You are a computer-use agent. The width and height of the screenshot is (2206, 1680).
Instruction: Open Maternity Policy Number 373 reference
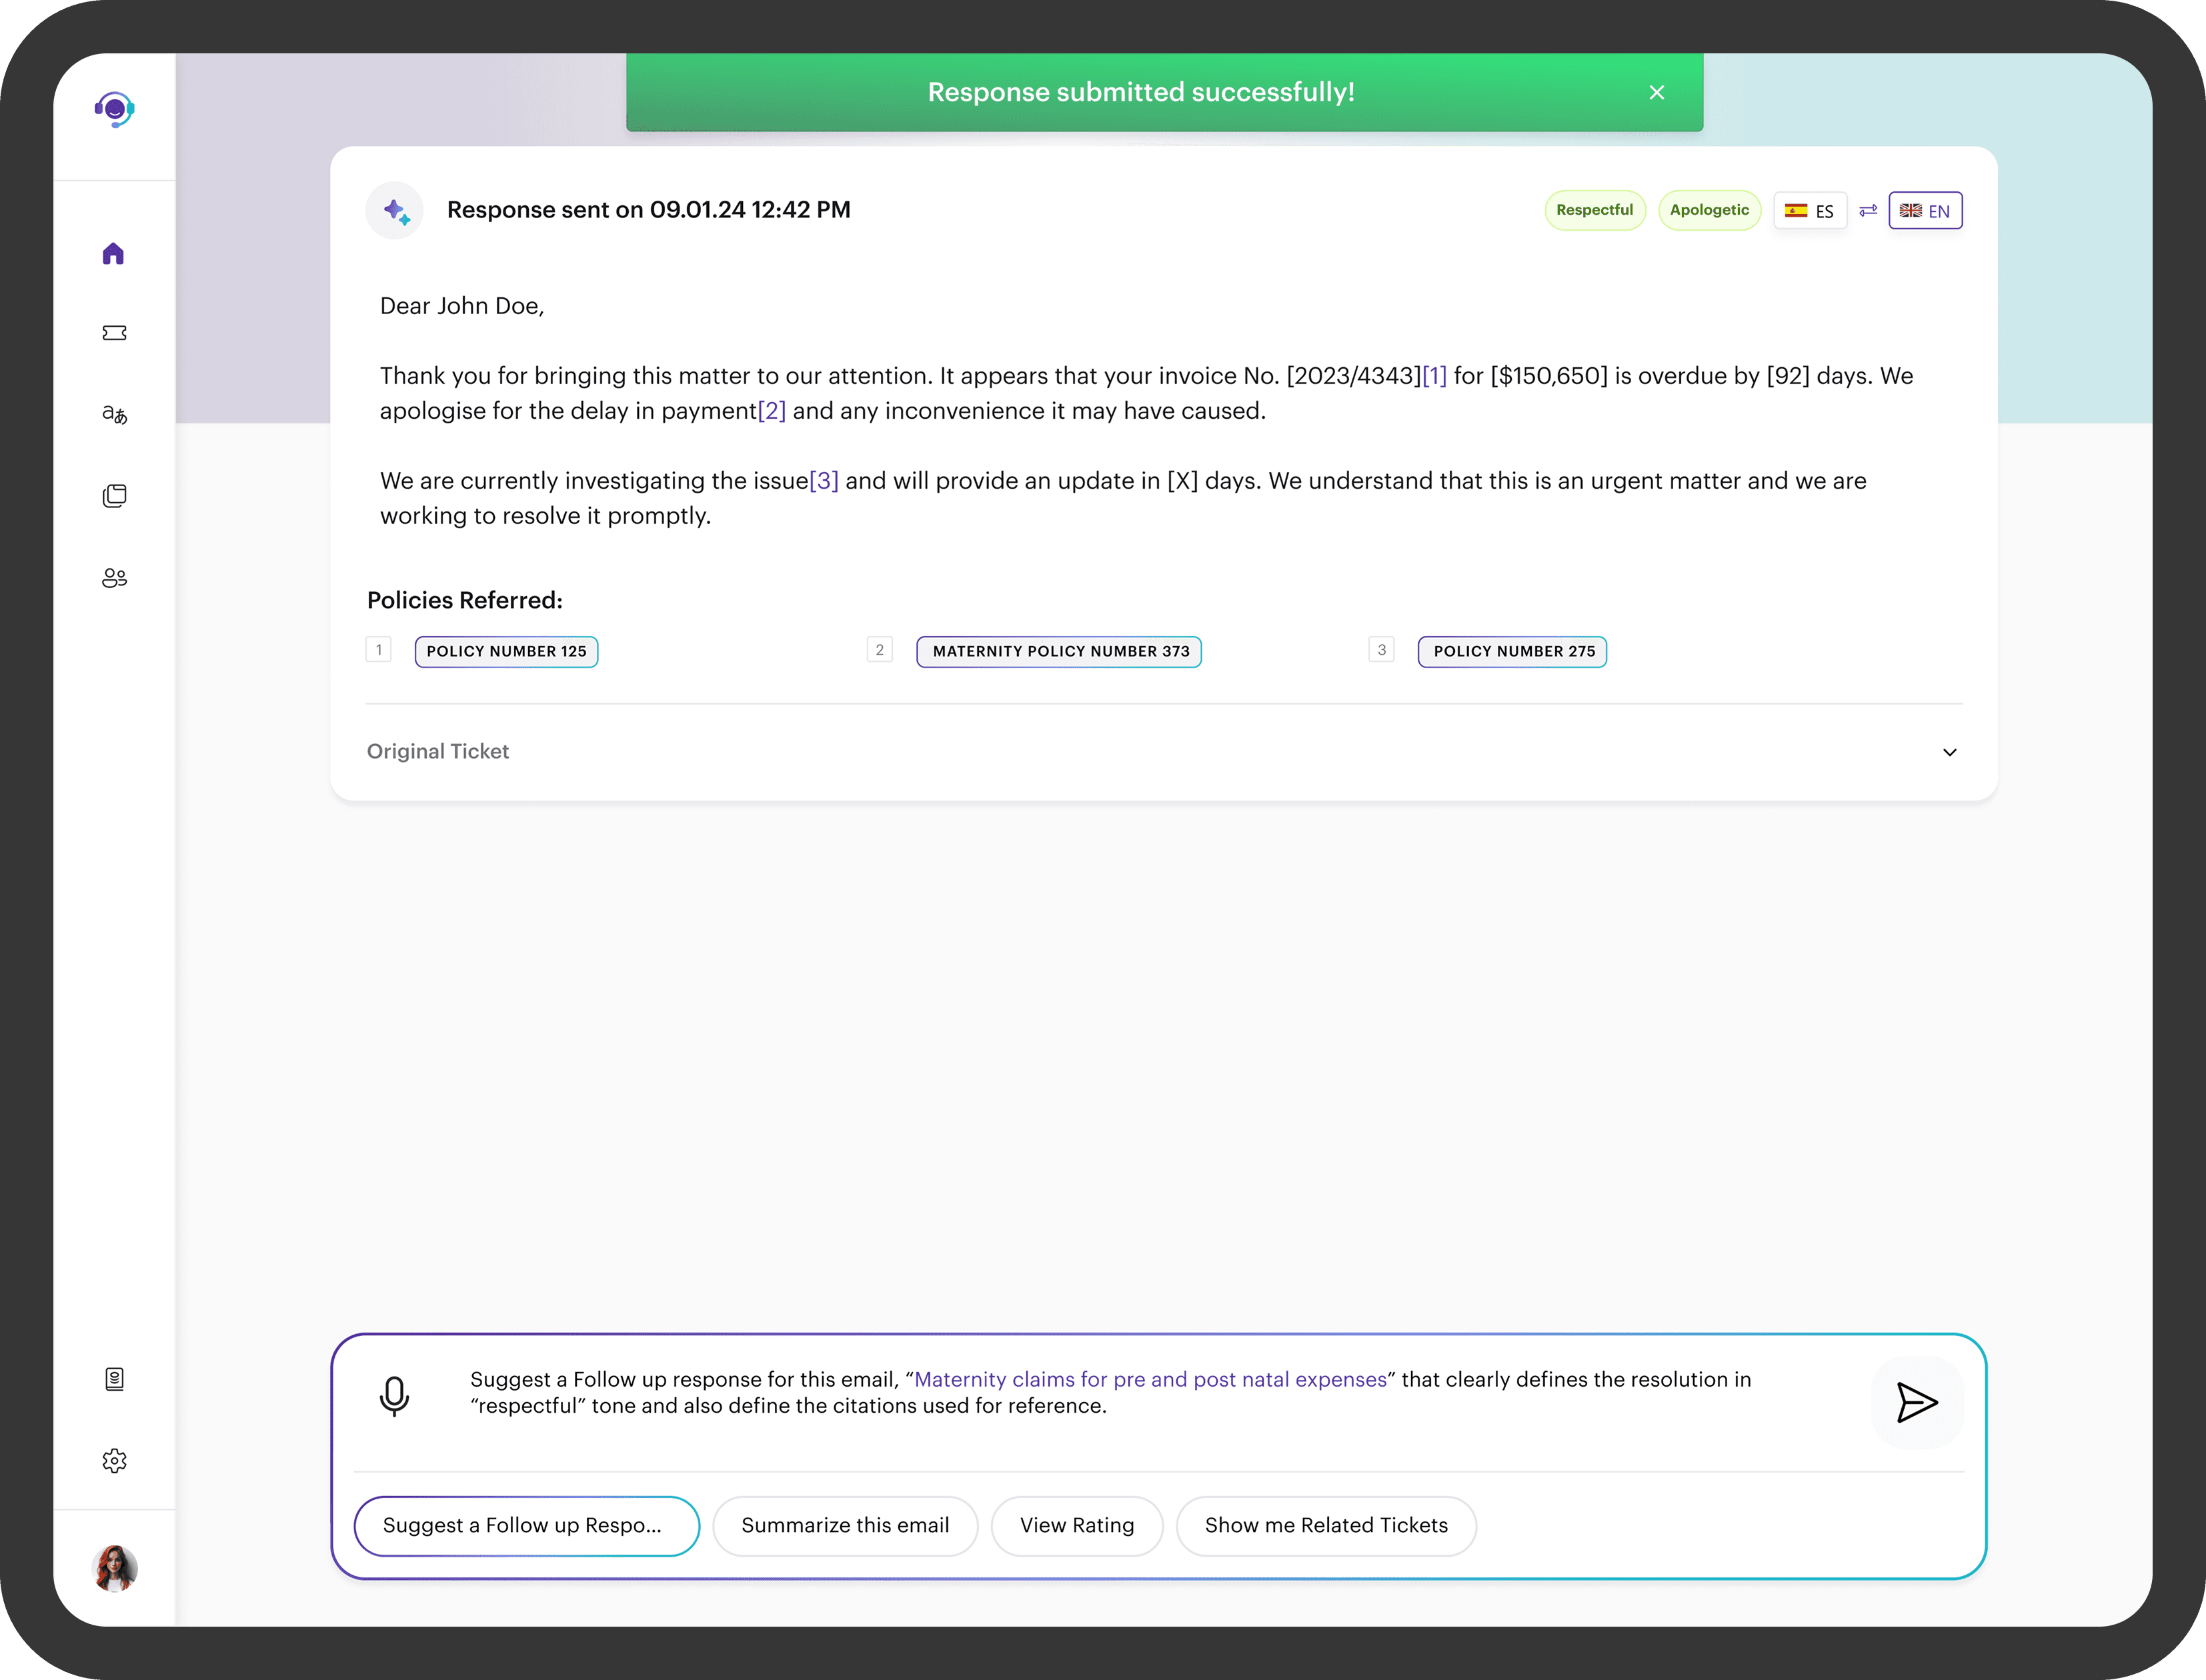coord(1058,652)
